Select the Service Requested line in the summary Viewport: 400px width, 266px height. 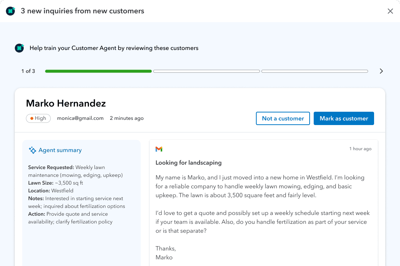click(x=67, y=168)
